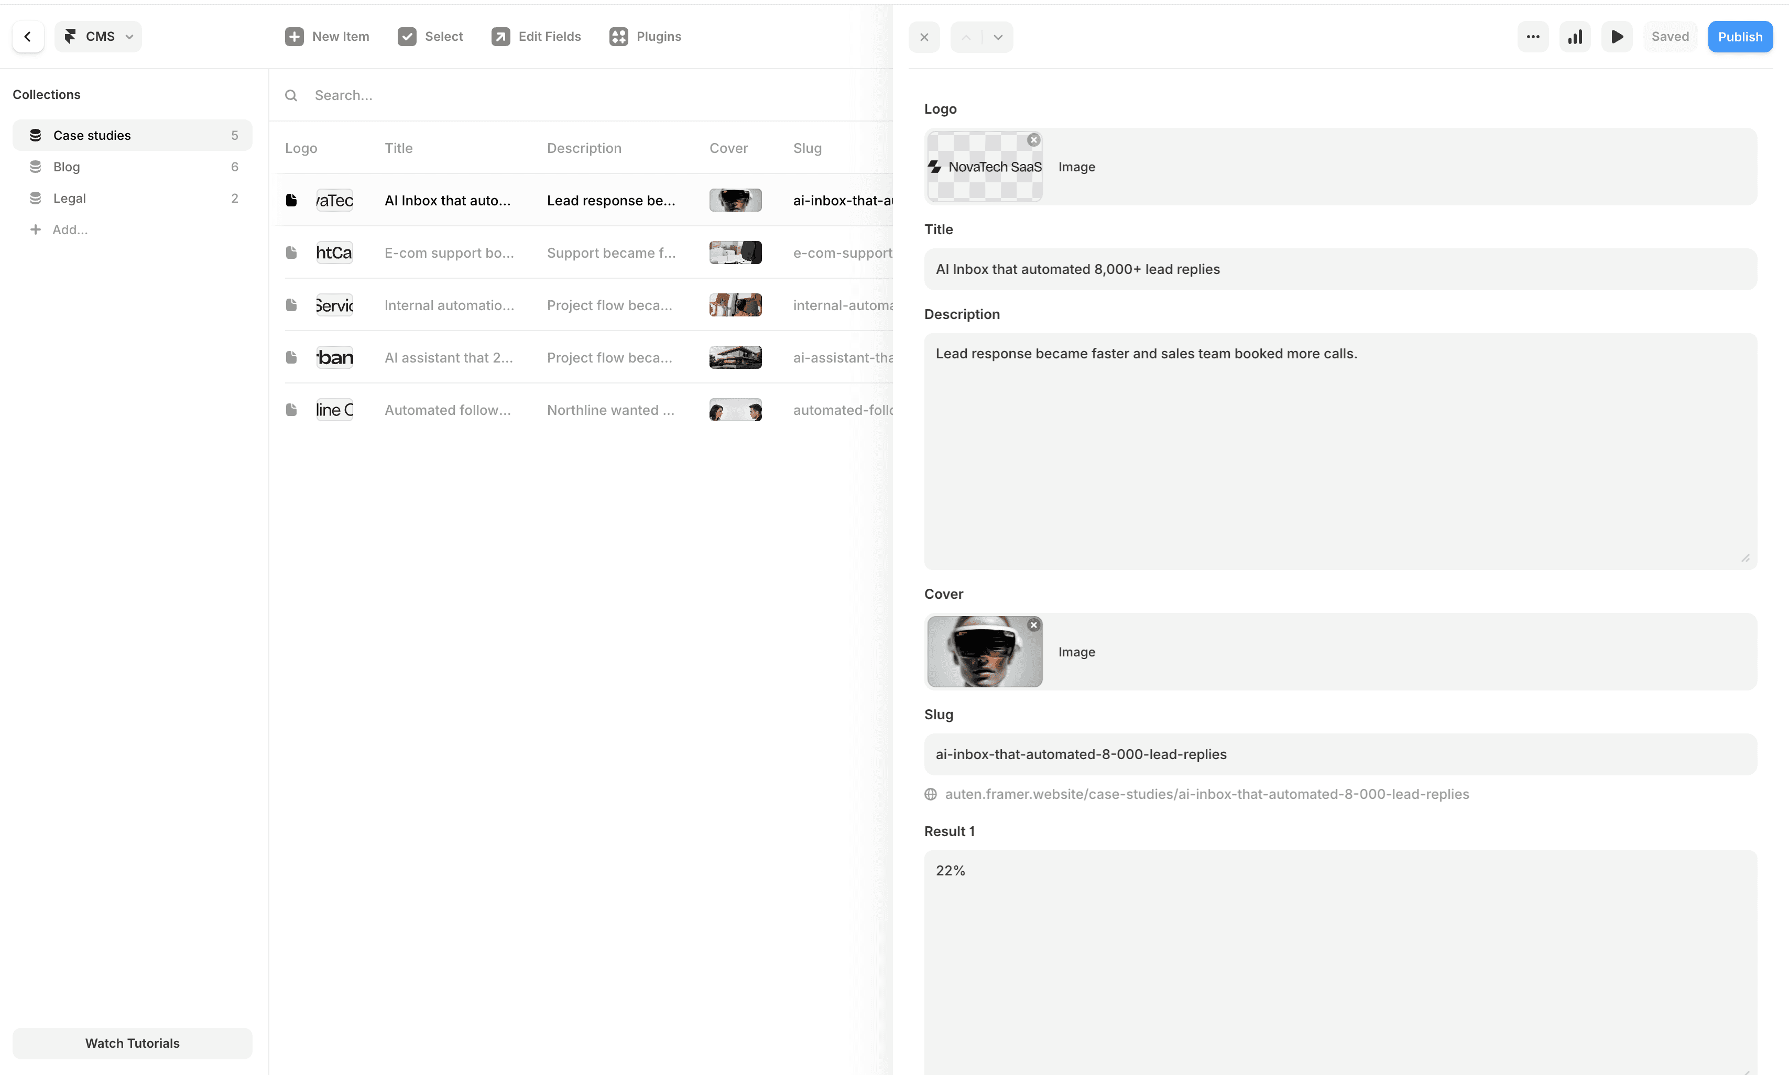Focus the Search input field
This screenshot has width=1789, height=1075.
coord(580,95)
